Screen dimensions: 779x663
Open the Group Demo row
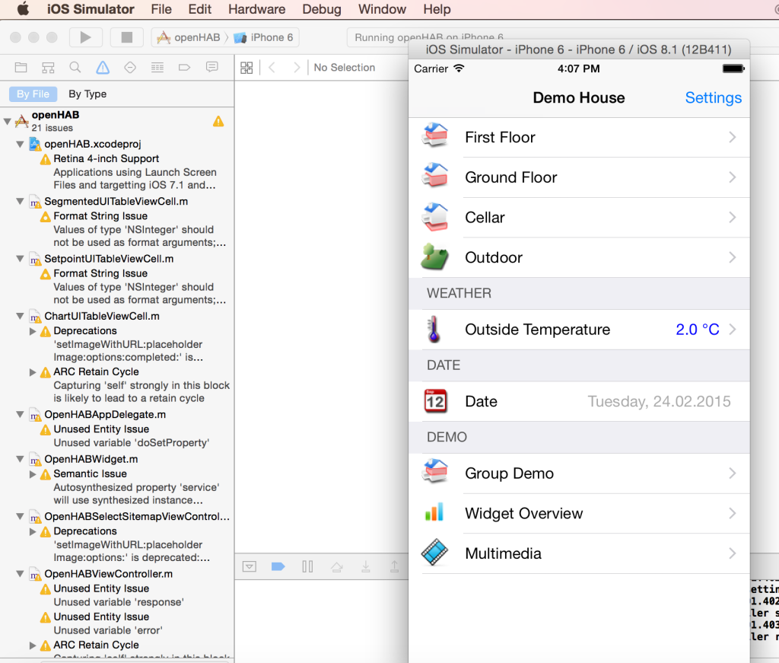pyautogui.click(x=579, y=473)
